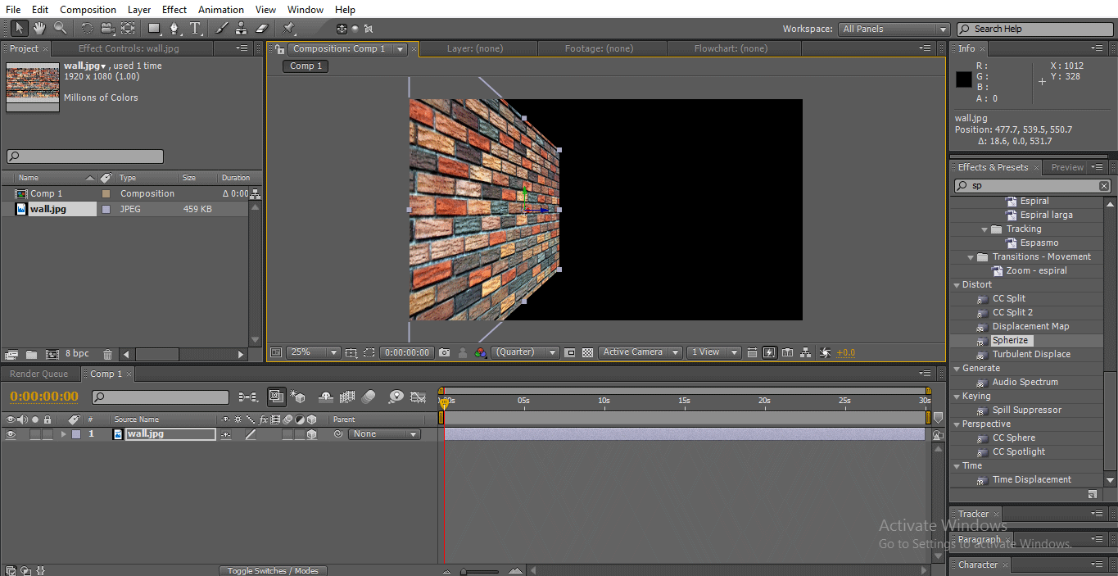Click the Toggle Switches / Modes button
Image resolution: width=1118 pixels, height=576 pixels.
[x=273, y=570]
